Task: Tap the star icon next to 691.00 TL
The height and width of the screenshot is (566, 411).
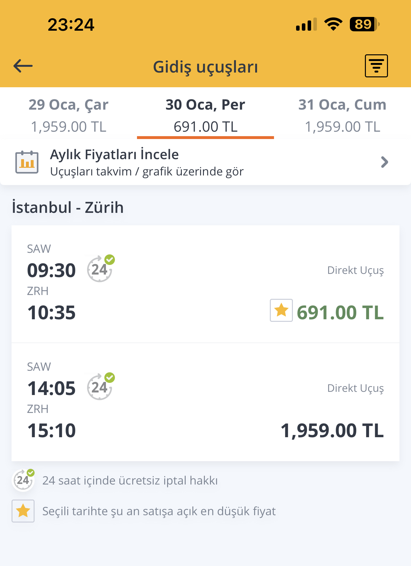Action: (x=281, y=310)
